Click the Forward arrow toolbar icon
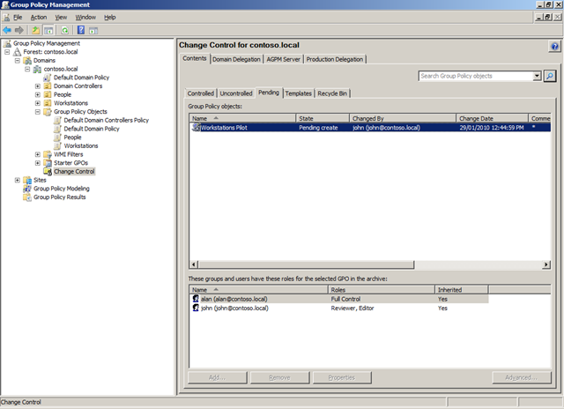Image resolution: width=564 pixels, height=409 pixels. 20,29
